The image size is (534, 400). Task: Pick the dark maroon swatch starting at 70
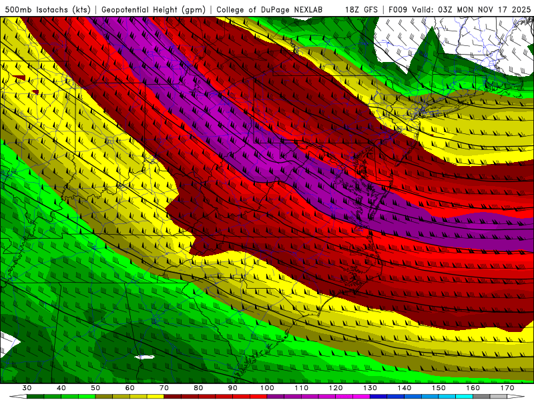point(173,397)
